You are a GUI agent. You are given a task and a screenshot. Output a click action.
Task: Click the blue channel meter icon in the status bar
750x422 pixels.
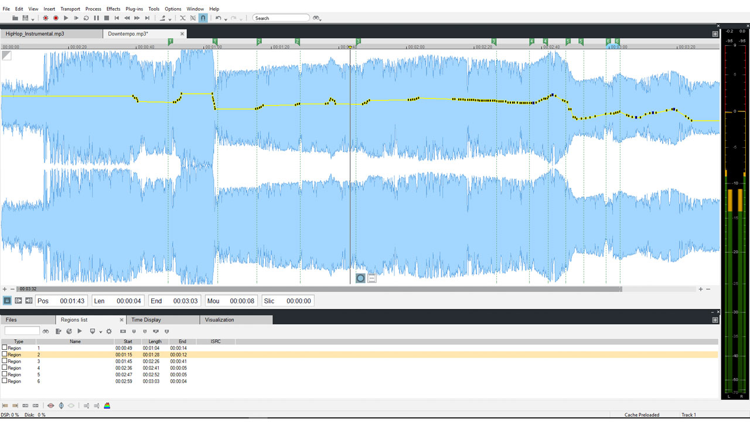pos(62,405)
